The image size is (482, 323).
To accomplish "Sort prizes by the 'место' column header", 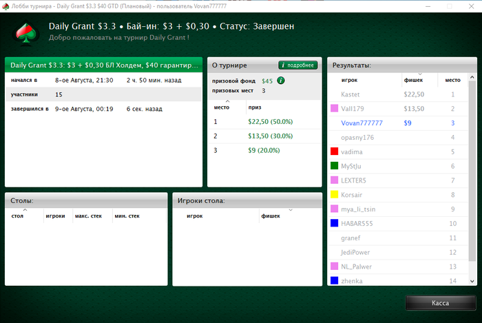I will click(222, 107).
